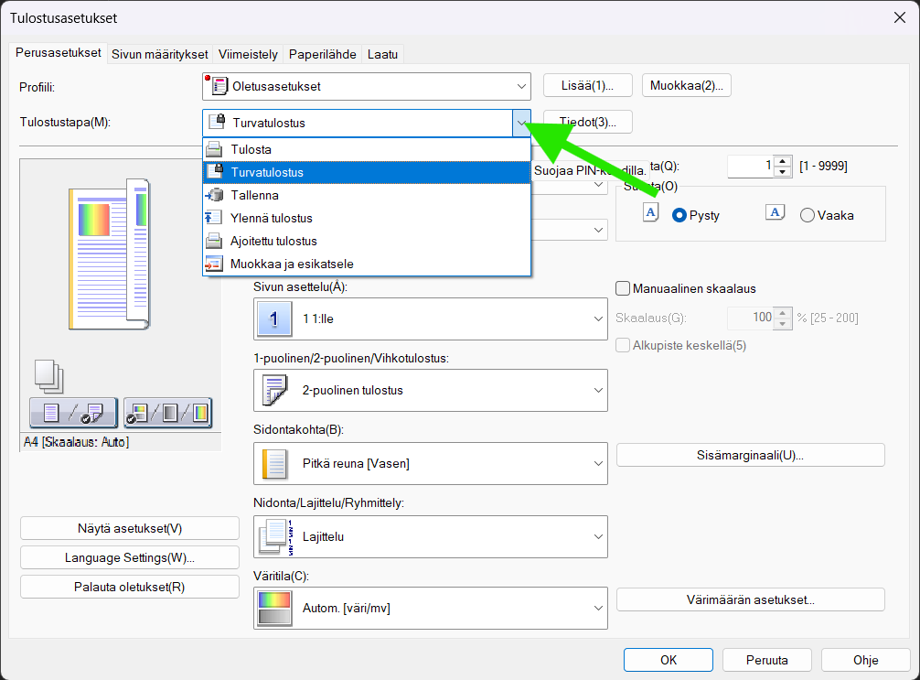The width and height of the screenshot is (920, 680).
Task: Select the Pysty orientation radio button
Action: point(679,215)
